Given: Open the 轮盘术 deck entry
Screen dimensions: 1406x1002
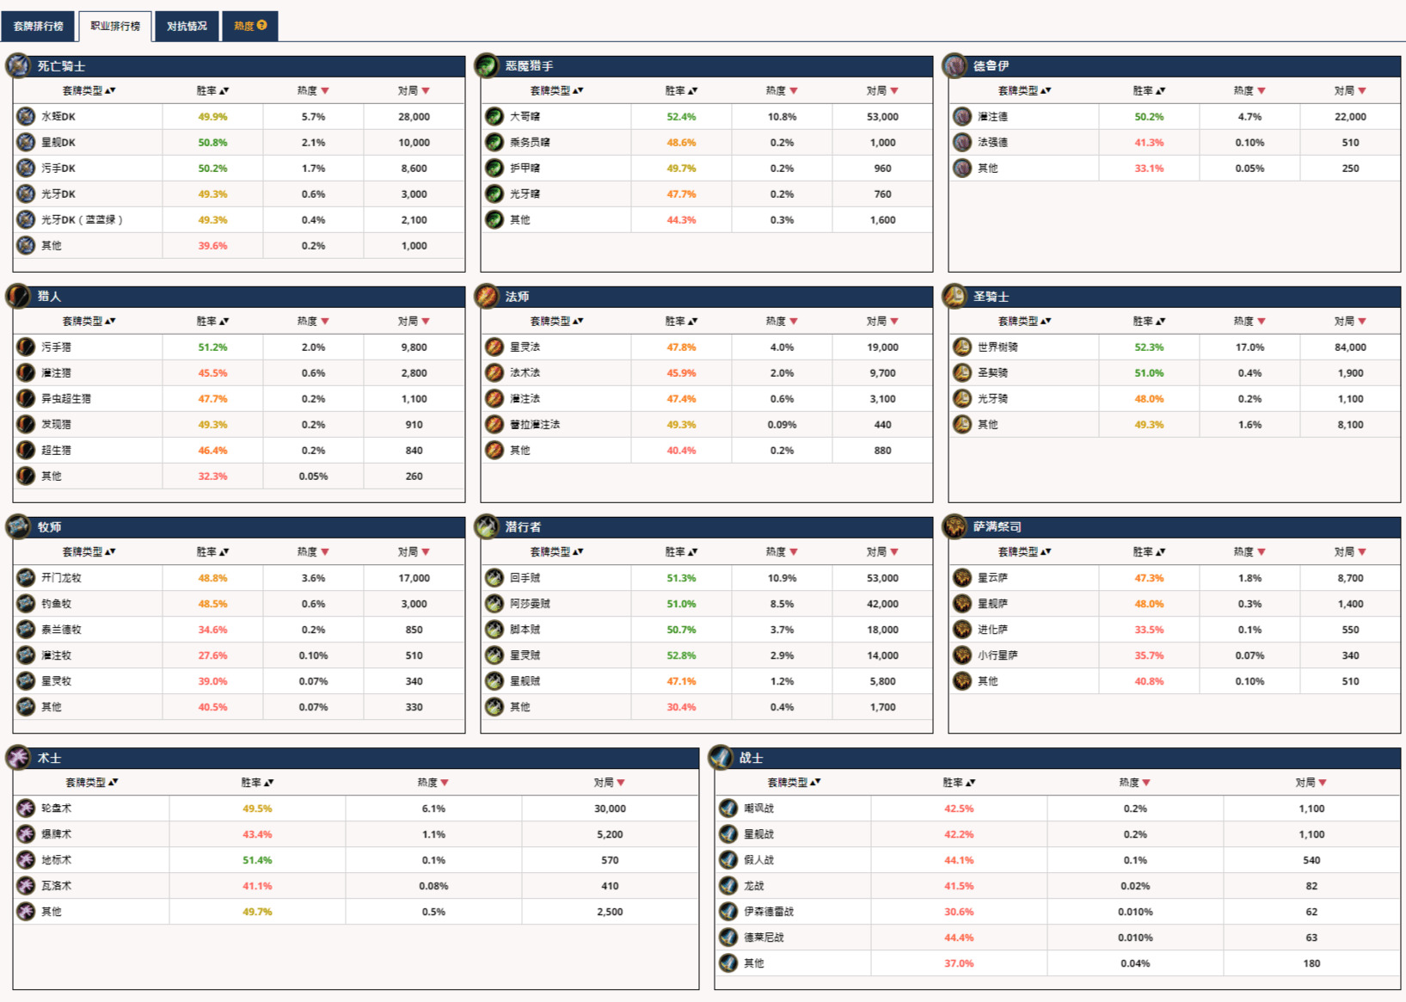Looking at the screenshot, I should click(57, 808).
